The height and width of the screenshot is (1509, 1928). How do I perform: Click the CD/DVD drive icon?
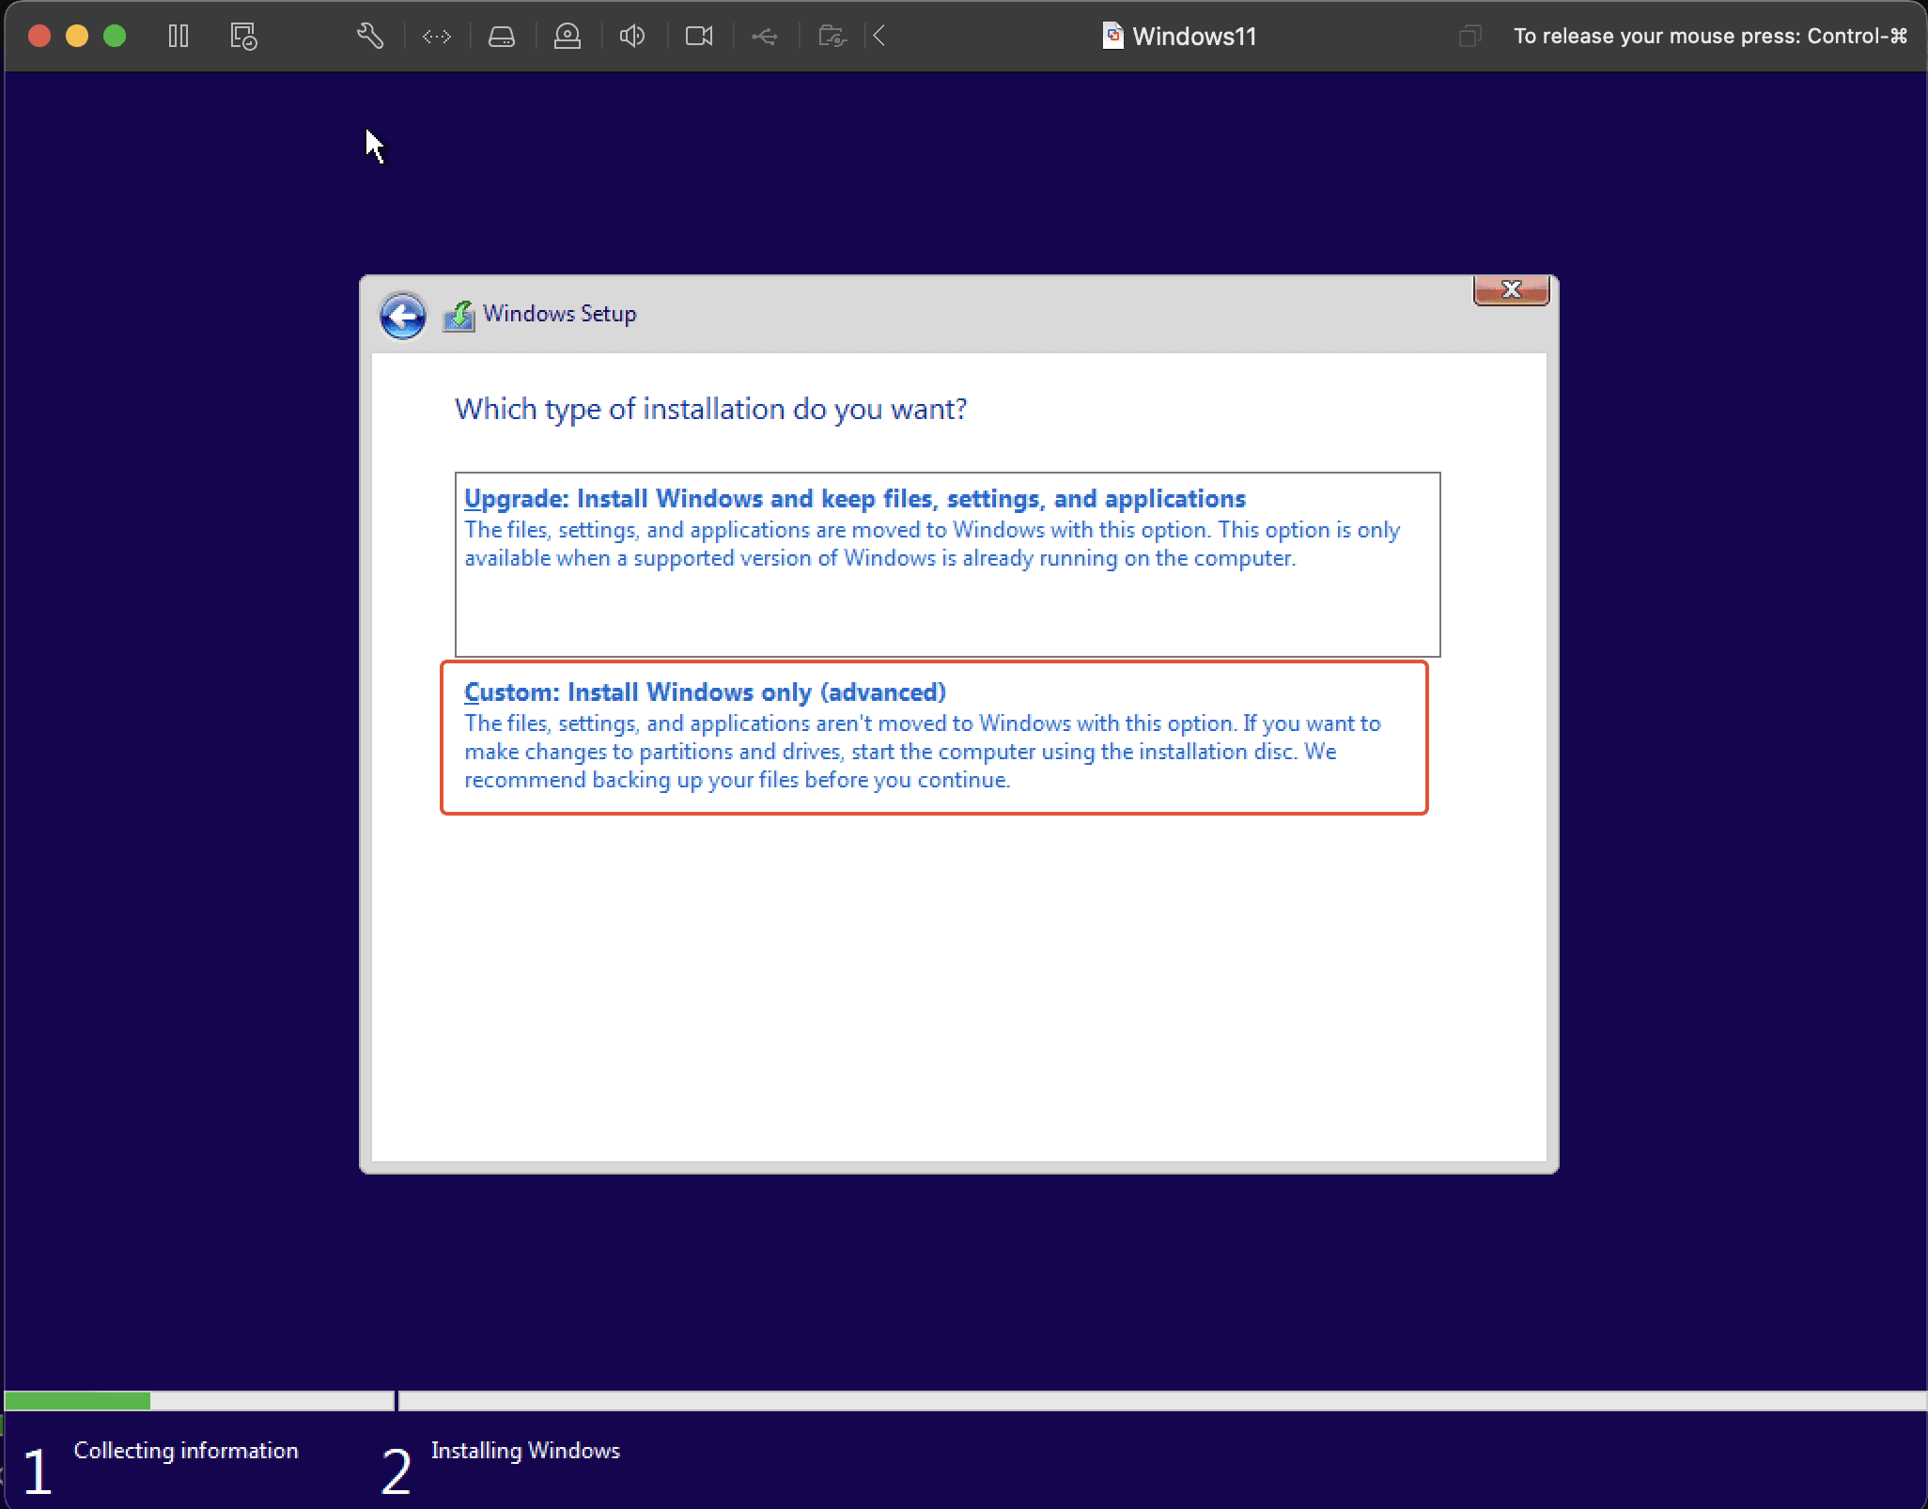(x=567, y=37)
